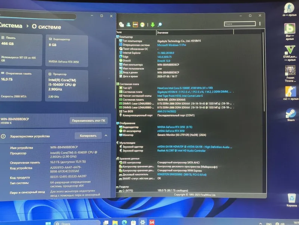Viewport: 299px width, 225px height.
Task: Click the magnifier search icon in AIDA64 toolbar
Action: (160, 25)
